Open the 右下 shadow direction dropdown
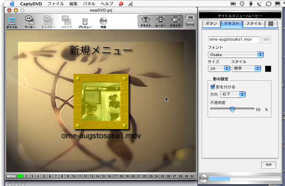 233,94
